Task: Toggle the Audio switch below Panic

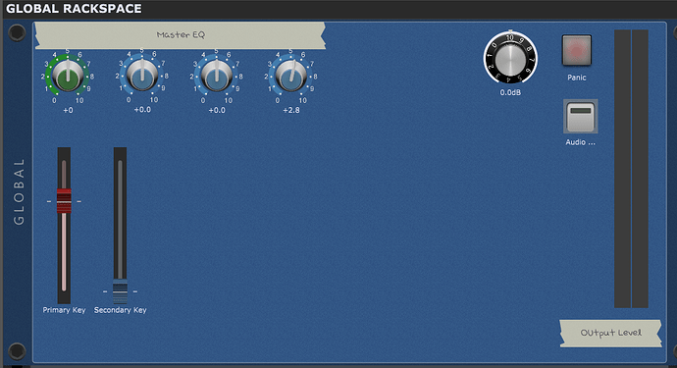Action: (x=580, y=116)
